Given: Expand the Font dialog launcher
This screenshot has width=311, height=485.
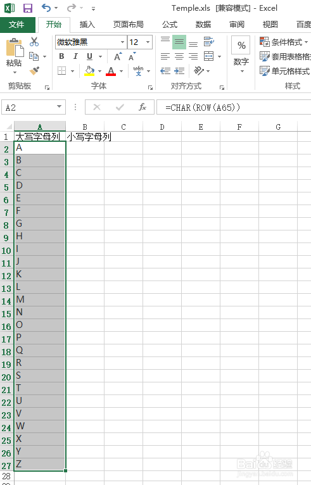Looking at the screenshot, I should [x=150, y=88].
